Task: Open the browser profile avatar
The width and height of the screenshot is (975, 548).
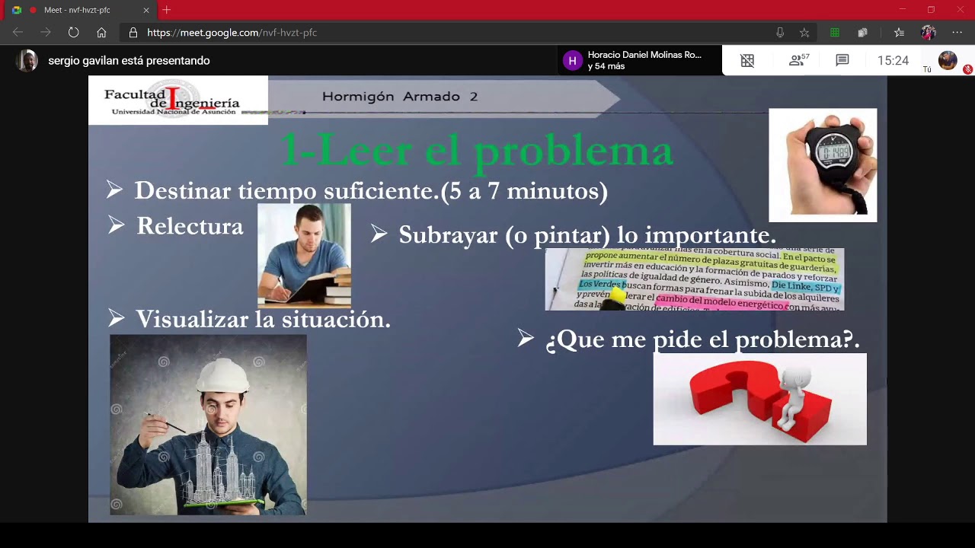Action: [x=928, y=33]
